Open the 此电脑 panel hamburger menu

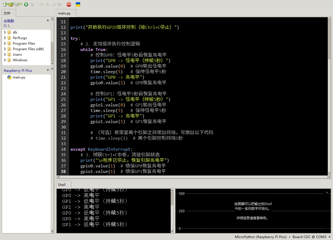pyautogui.click(x=48, y=20)
